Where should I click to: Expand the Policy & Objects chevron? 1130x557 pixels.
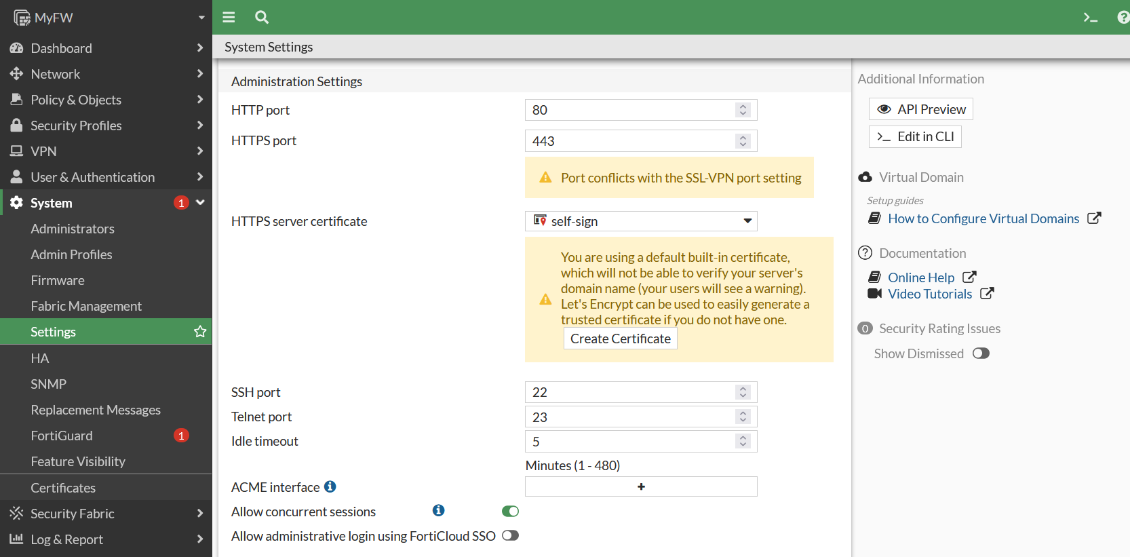tap(200, 100)
